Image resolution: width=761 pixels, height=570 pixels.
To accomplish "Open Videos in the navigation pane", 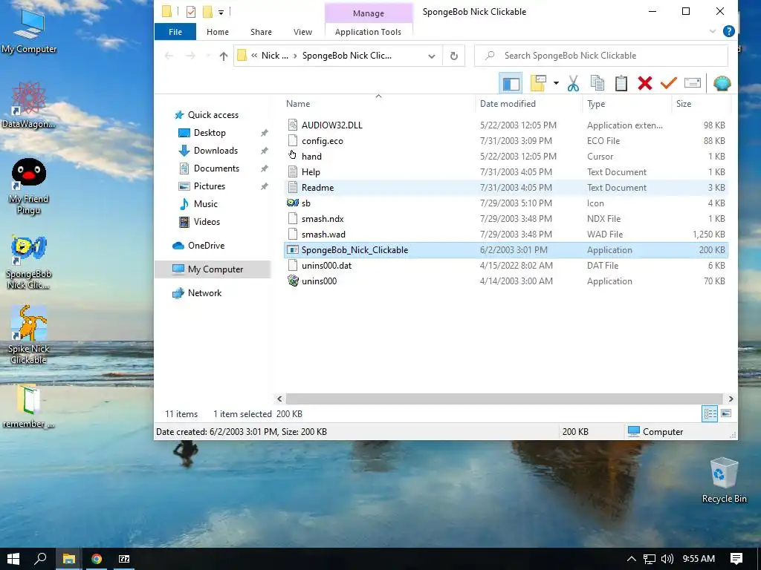I will (207, 222).
